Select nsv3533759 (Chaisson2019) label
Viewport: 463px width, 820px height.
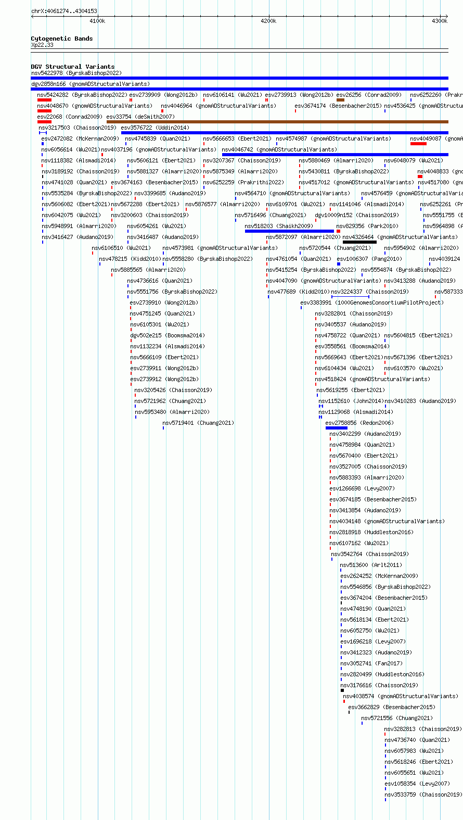coord(423,795)
